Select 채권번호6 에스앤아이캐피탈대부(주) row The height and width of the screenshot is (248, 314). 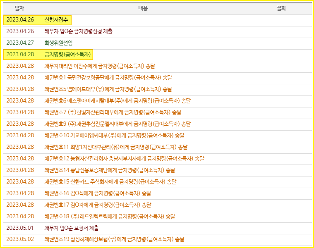click(x=157, y=101)
